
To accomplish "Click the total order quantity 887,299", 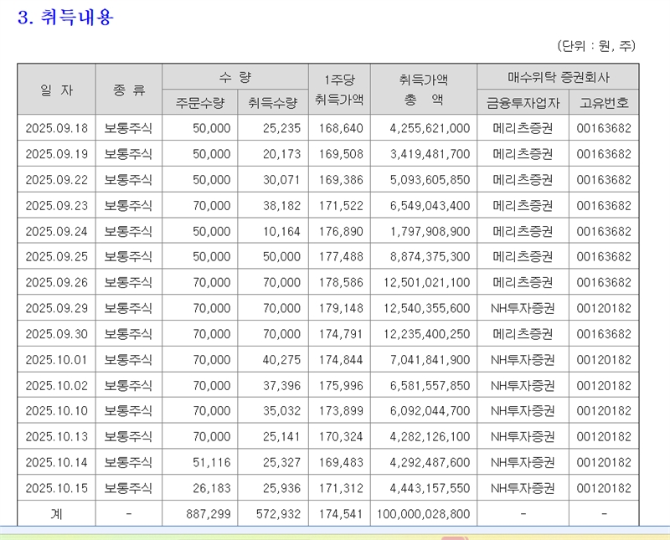I will 204,514.
